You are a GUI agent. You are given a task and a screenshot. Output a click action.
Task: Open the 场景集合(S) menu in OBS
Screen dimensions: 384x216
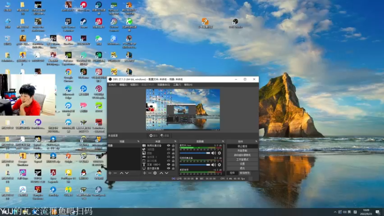(x=164, y=85)
